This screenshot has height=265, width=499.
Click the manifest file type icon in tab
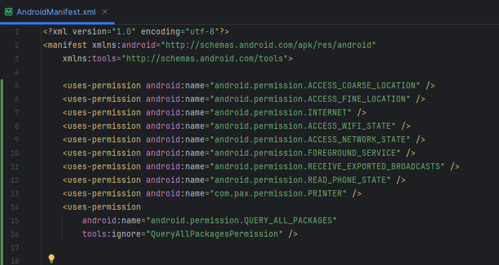click(9, 12)
